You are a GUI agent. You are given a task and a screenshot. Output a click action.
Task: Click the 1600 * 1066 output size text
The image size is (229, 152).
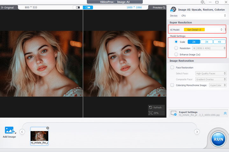[x=134, y=7]
